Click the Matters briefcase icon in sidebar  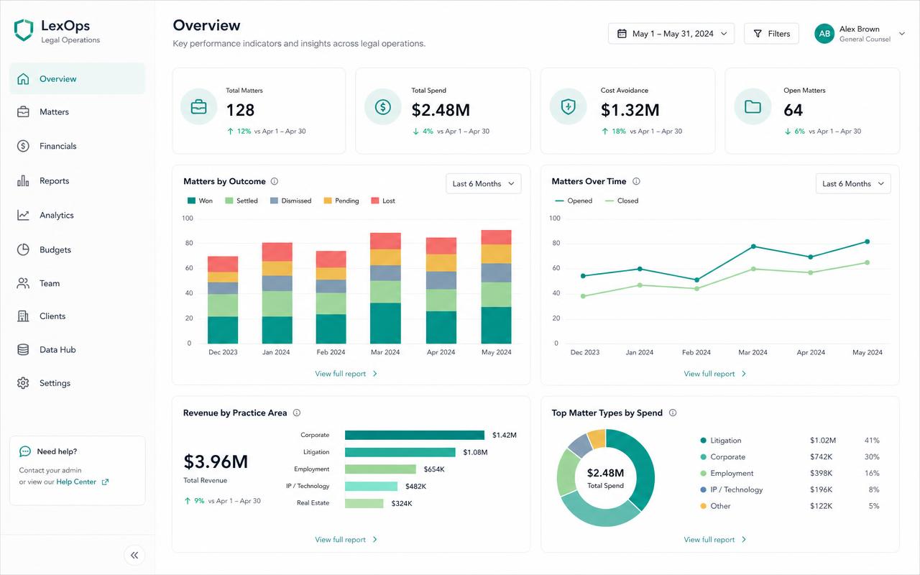(x=23, y=112)
